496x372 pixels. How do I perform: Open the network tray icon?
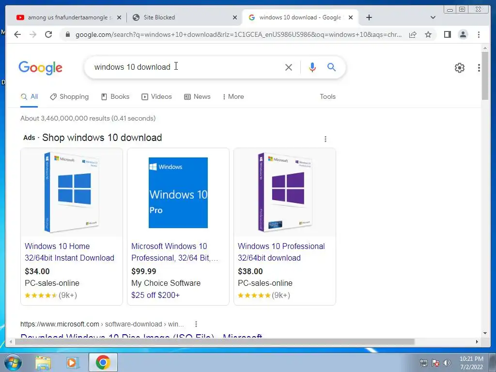[x=423, y=363]
